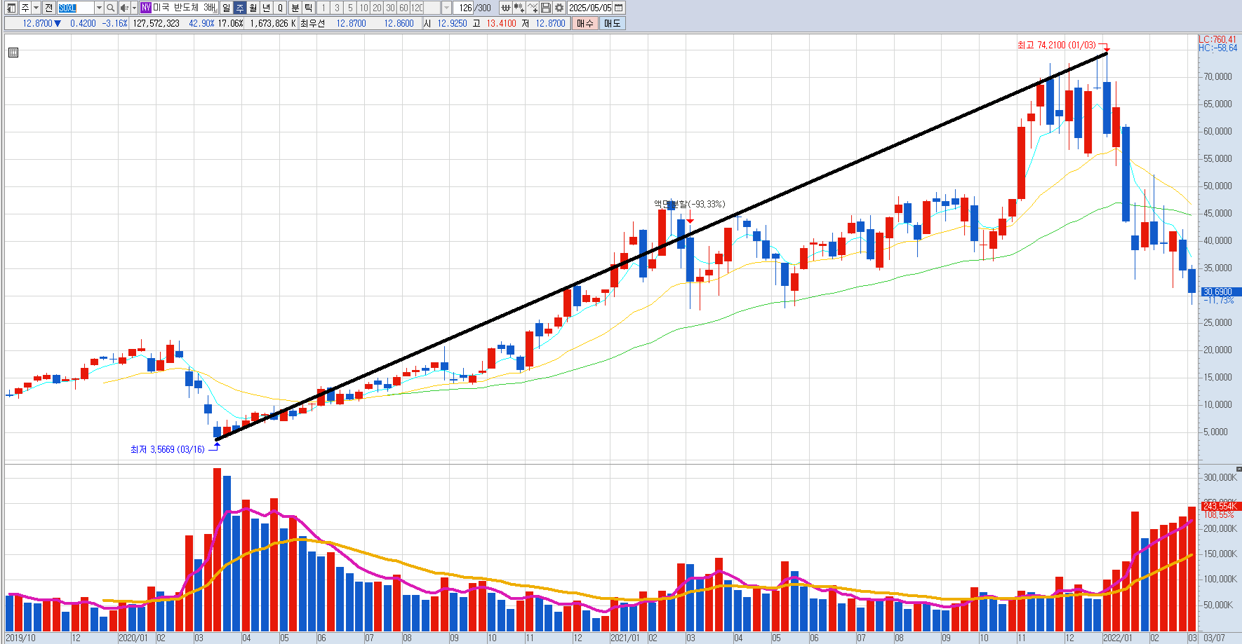Click the 매도 sell button
1242x644 pixels.
tap(613, 23)
